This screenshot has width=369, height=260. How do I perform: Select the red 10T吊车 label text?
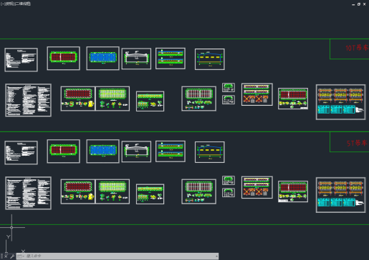tap(357, 48)
